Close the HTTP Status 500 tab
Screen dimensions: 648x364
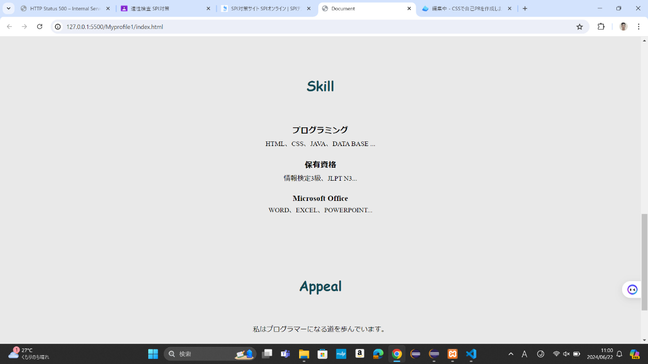click(108, 8)
